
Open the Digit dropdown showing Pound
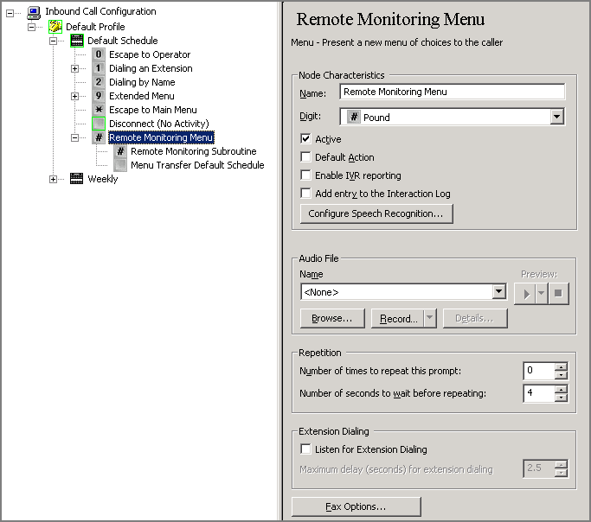[556, 118]
